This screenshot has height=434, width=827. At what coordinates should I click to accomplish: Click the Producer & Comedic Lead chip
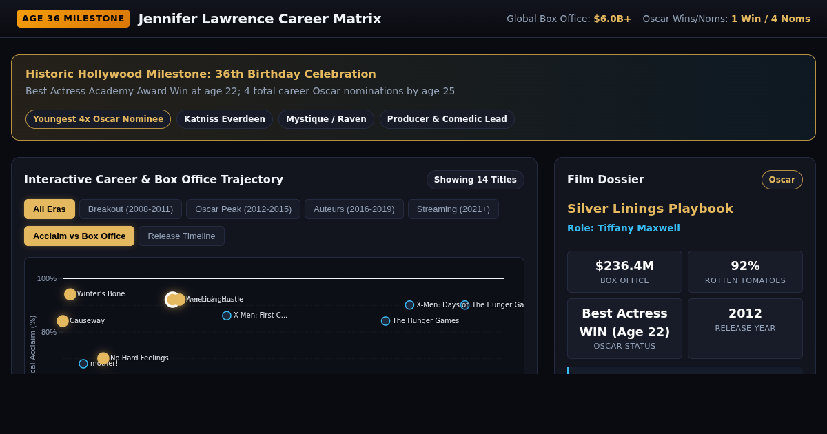point(447,119)
